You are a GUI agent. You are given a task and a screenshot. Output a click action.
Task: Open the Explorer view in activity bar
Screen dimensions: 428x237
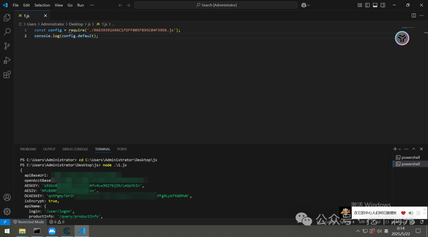click(7, 17)
